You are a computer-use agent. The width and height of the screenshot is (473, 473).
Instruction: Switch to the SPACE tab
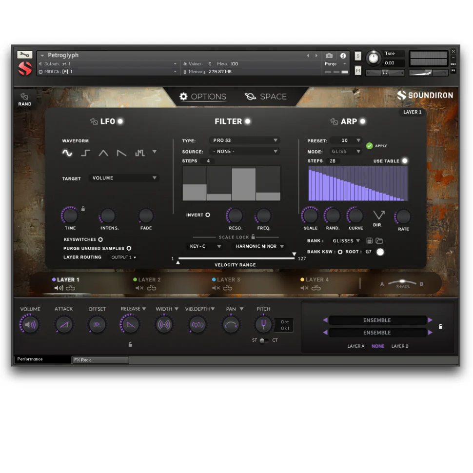(266, 97)
